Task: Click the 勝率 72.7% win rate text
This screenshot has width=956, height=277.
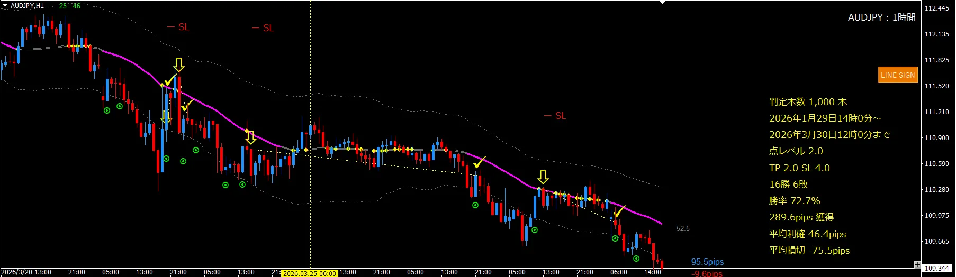Action: (795, 201)
